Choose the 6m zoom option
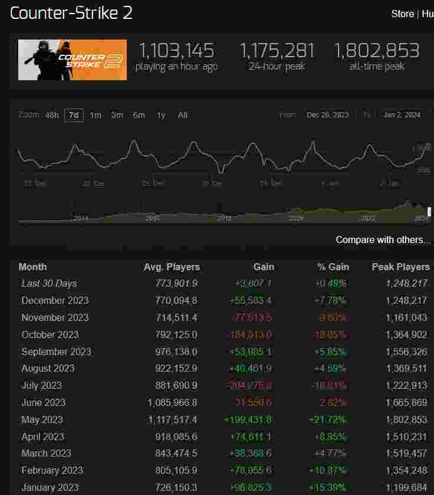 coord(139,115)
